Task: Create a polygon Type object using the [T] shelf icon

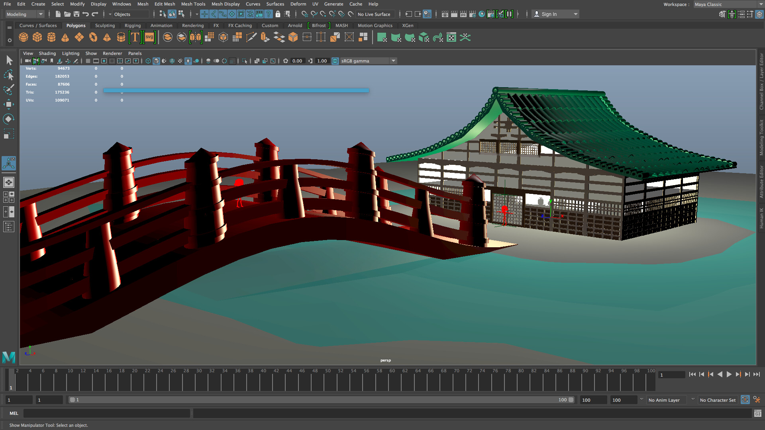Action: (135, 37)
